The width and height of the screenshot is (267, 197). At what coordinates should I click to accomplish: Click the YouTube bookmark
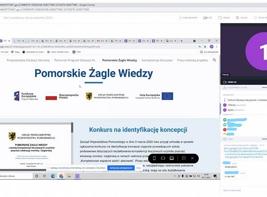click(4, 52)
